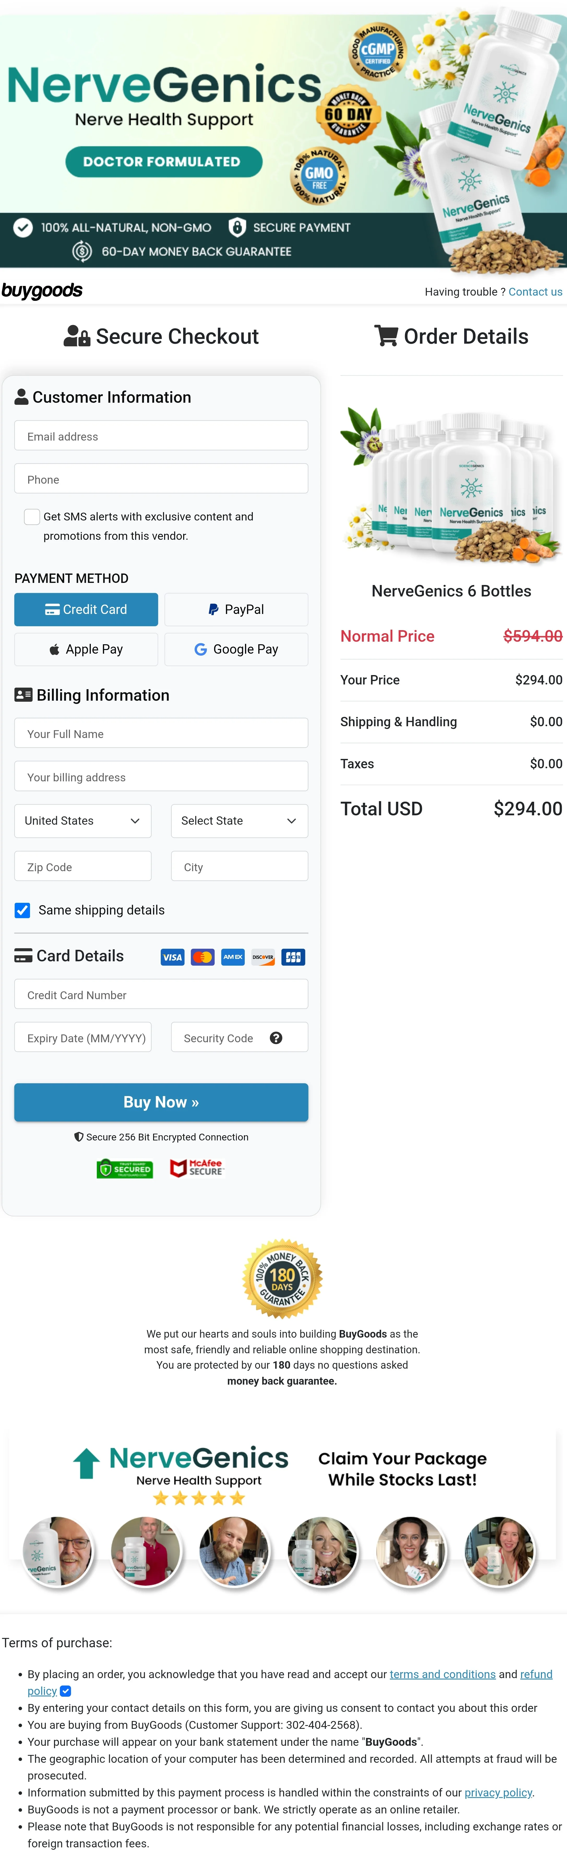The height and width of the screenshot is (1862, 567).
Task: Click the encrypted connection shield icon
Action: point(79,1137)
